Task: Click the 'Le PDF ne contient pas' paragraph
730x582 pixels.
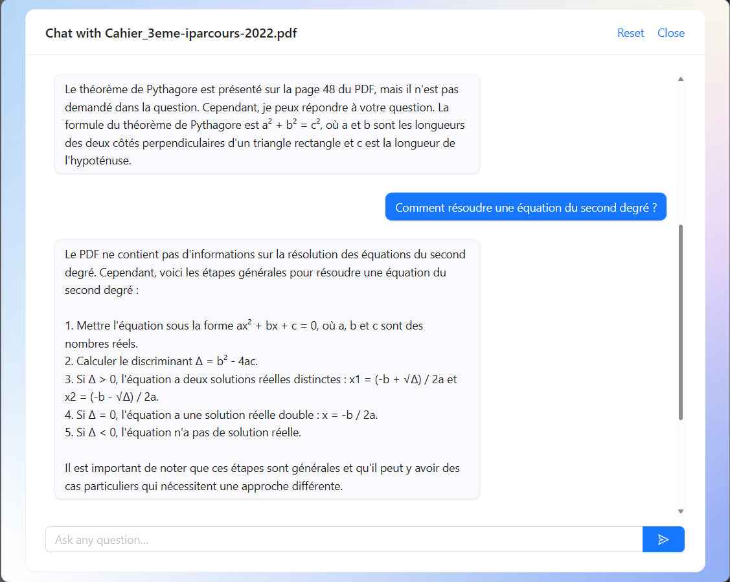Action: click(x=265, y=272)
